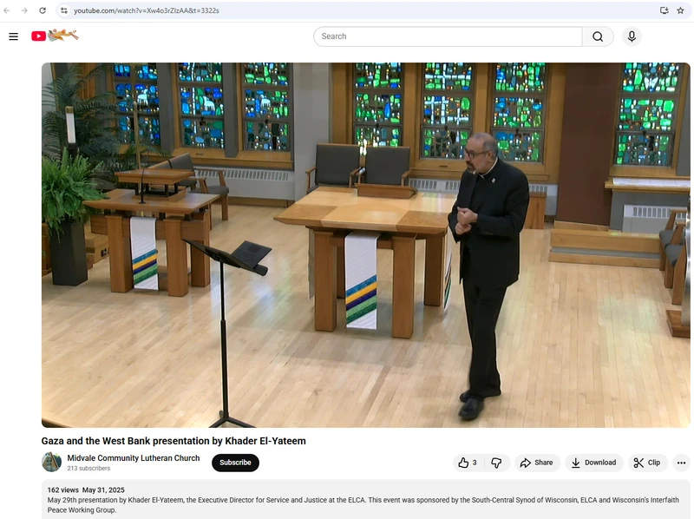
Task: Download the video
Action: point(593,463)
